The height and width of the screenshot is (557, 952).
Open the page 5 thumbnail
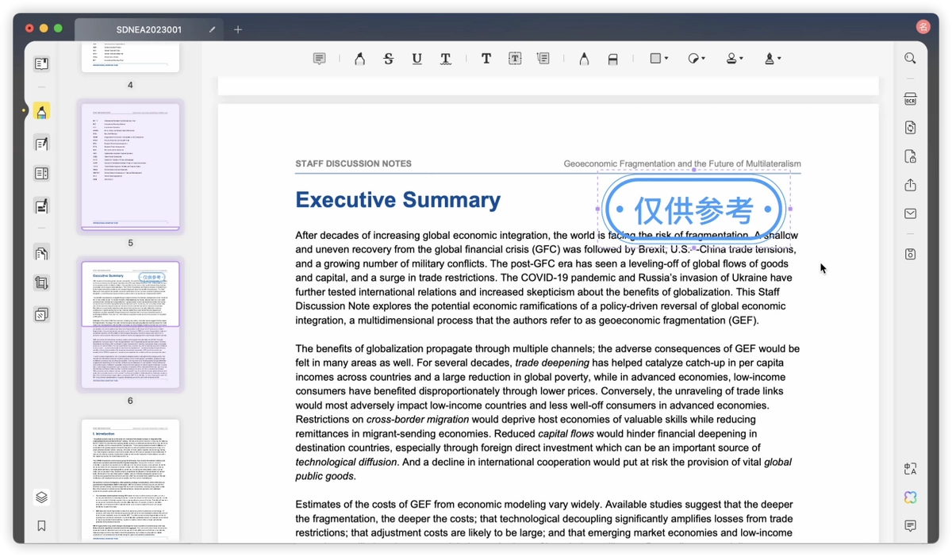point(130,166)
